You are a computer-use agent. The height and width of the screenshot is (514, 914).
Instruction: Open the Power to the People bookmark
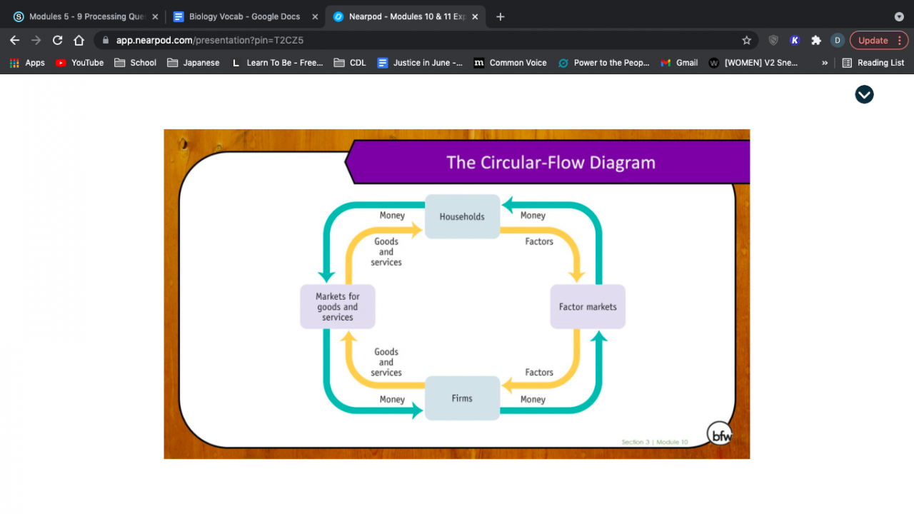point(603,63)
